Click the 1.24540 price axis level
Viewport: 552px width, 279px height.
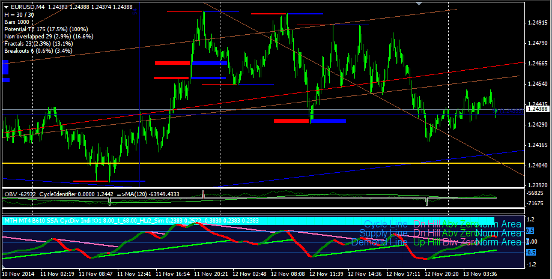pos(538,84)
